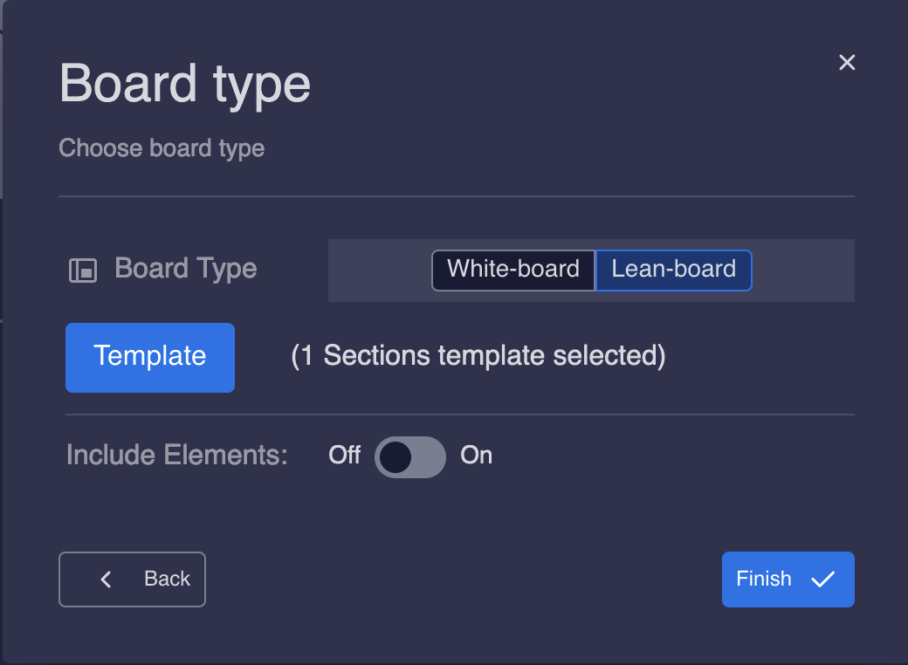The height and width of the screenshot is (665, 908).
Task: Open the Template chooser button
Action: tap(150, 357)
